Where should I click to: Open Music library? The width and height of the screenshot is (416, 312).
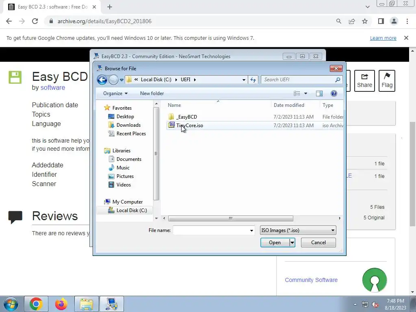click(x=123, y=168)
